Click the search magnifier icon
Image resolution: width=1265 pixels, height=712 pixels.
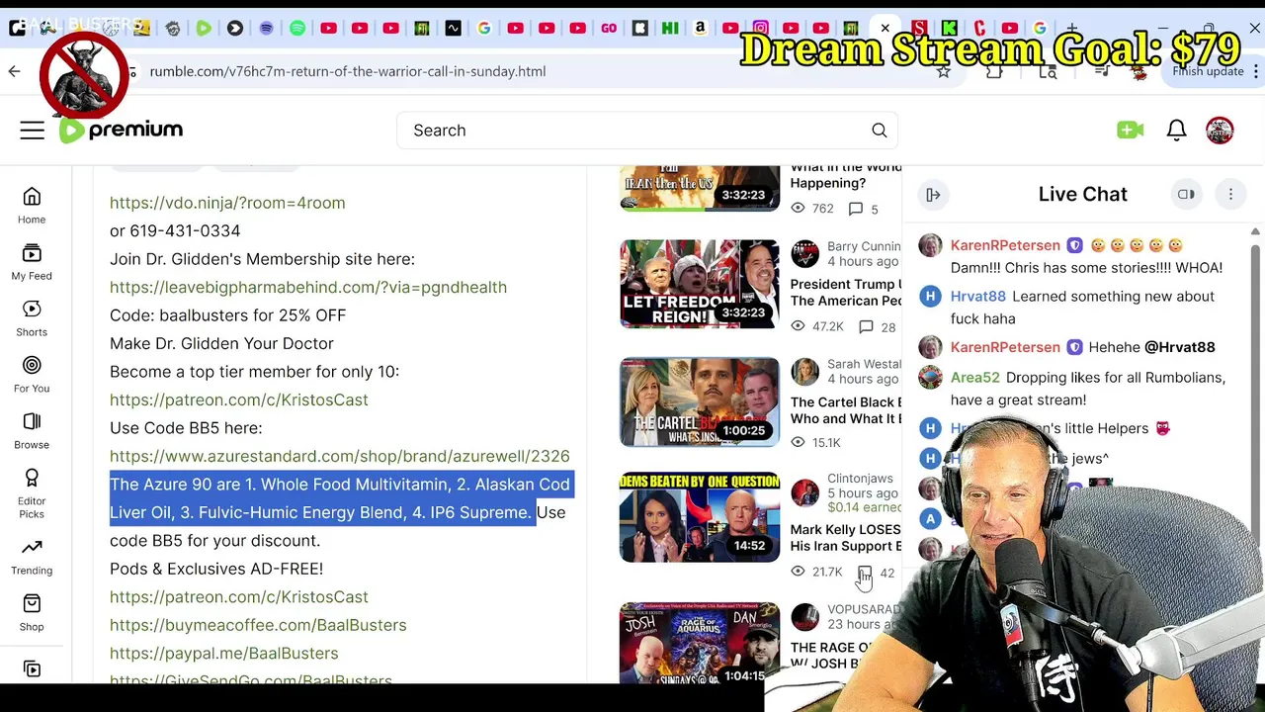tap(879, 131)
